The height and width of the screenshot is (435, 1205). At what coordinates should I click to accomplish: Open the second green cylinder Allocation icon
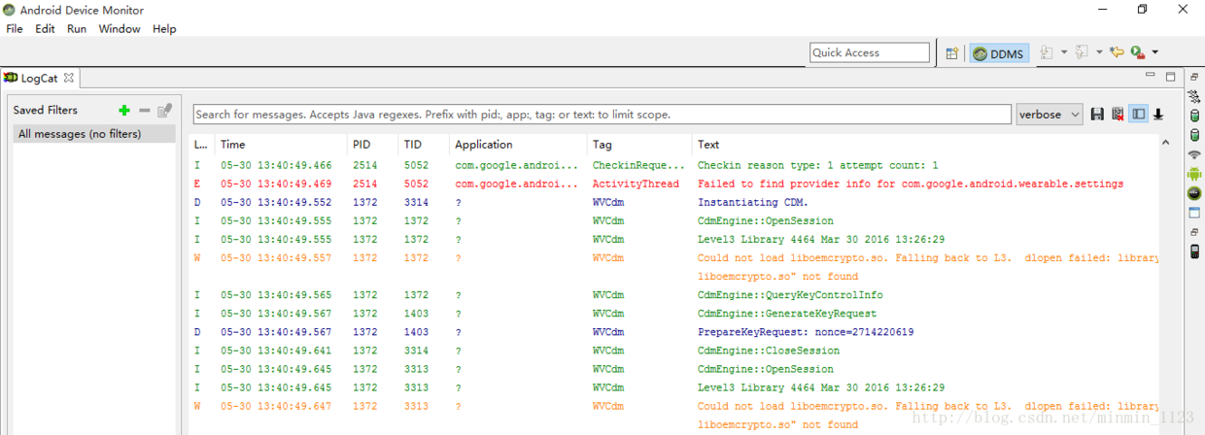(x=1194, y=135)
